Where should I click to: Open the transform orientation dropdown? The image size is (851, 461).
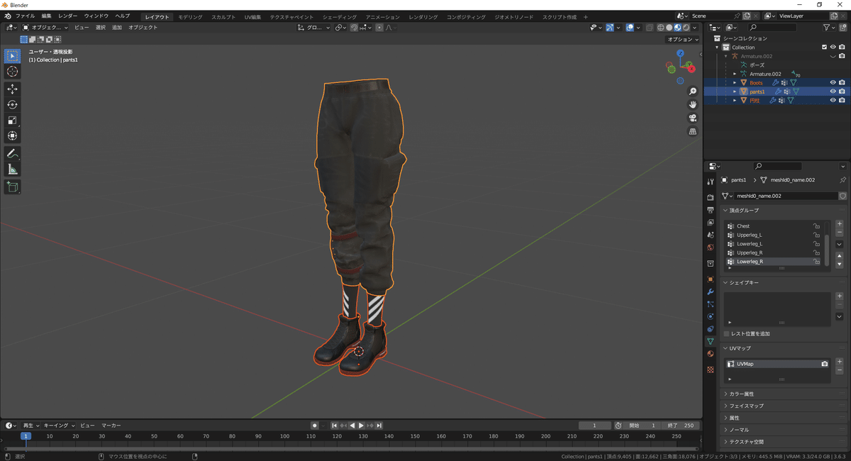click(x=314, y=28)
